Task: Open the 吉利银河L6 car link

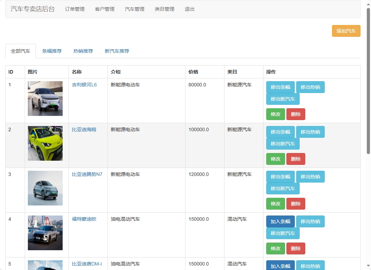Action: click(x=84, y=85)
